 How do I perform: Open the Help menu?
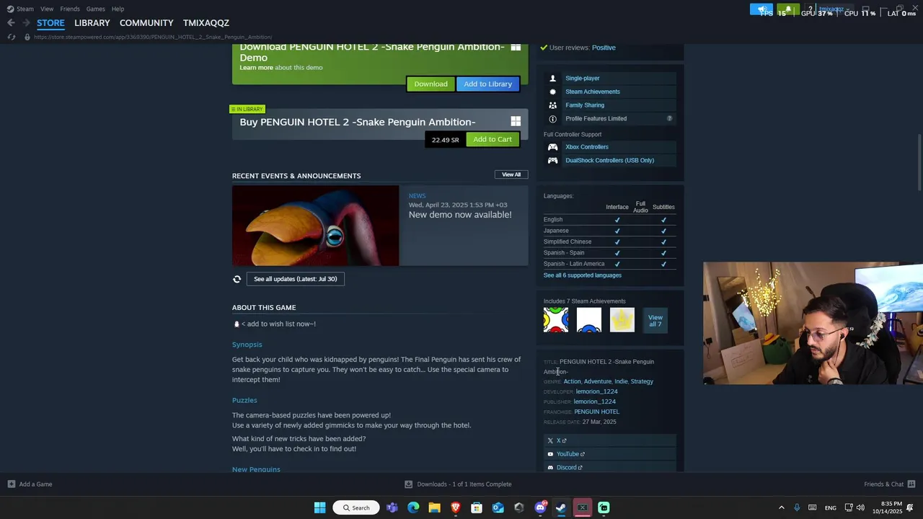click(118, 9)
